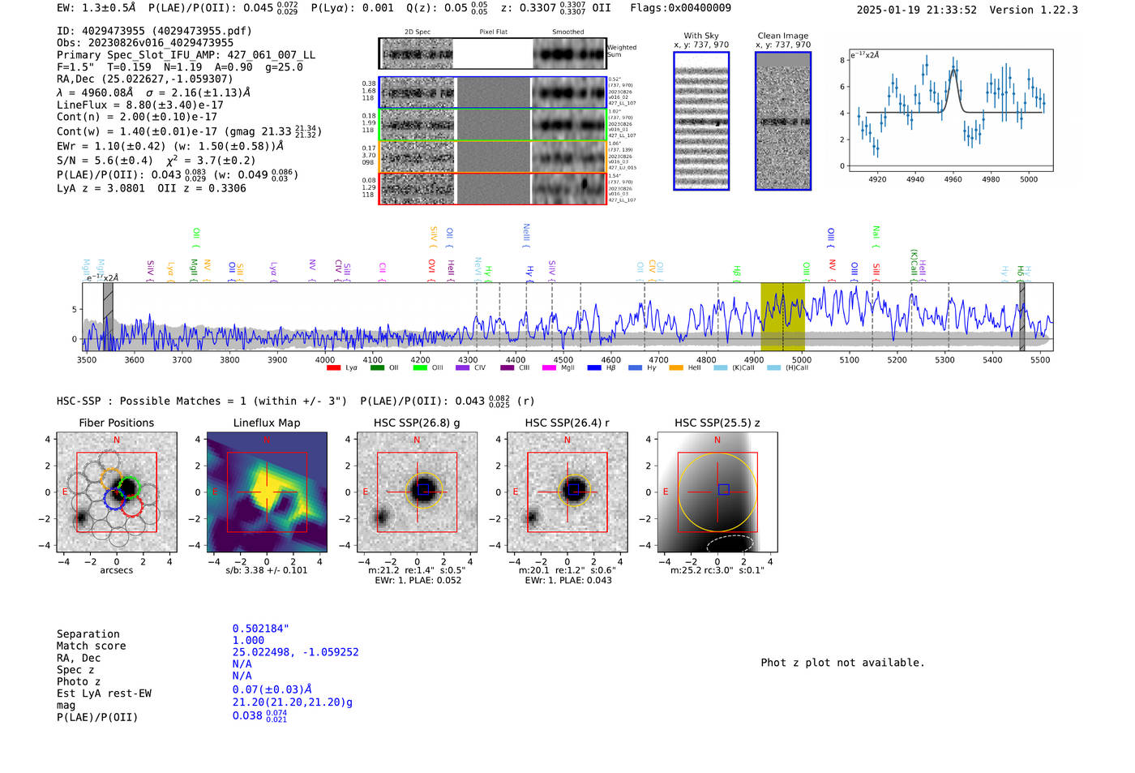Click the yellow highlighted band in spectrum
Viewport: 1135px width, 773px height.
pos(782,317)
